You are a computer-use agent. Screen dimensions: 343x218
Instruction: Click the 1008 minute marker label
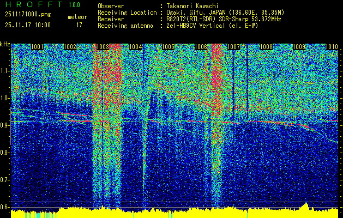coord(267,47)
